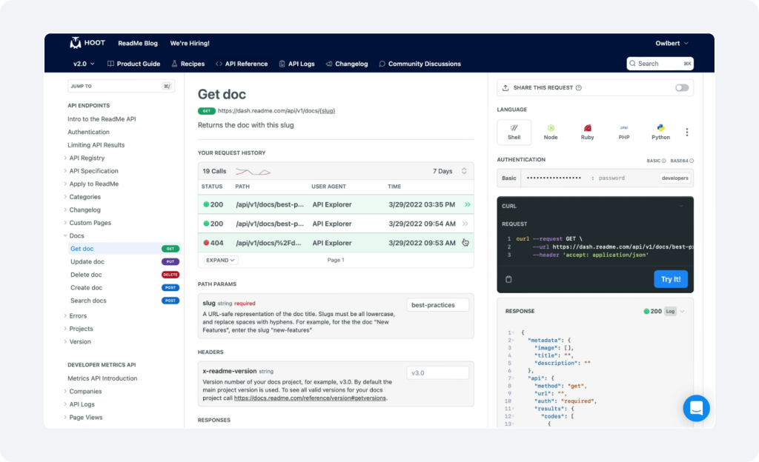The width and height of the screenshot is (759, 462).
Task: Open the API Reference tab
Action: [x=242, y=64]
